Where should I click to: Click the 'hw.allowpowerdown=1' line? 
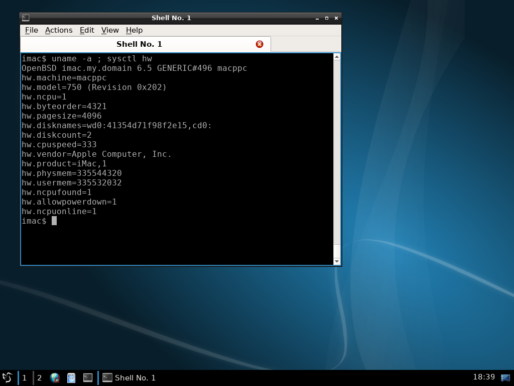[69, 202]
